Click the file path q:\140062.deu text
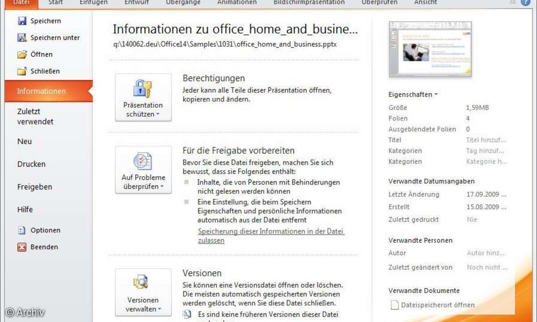 [x=225, y=44]
